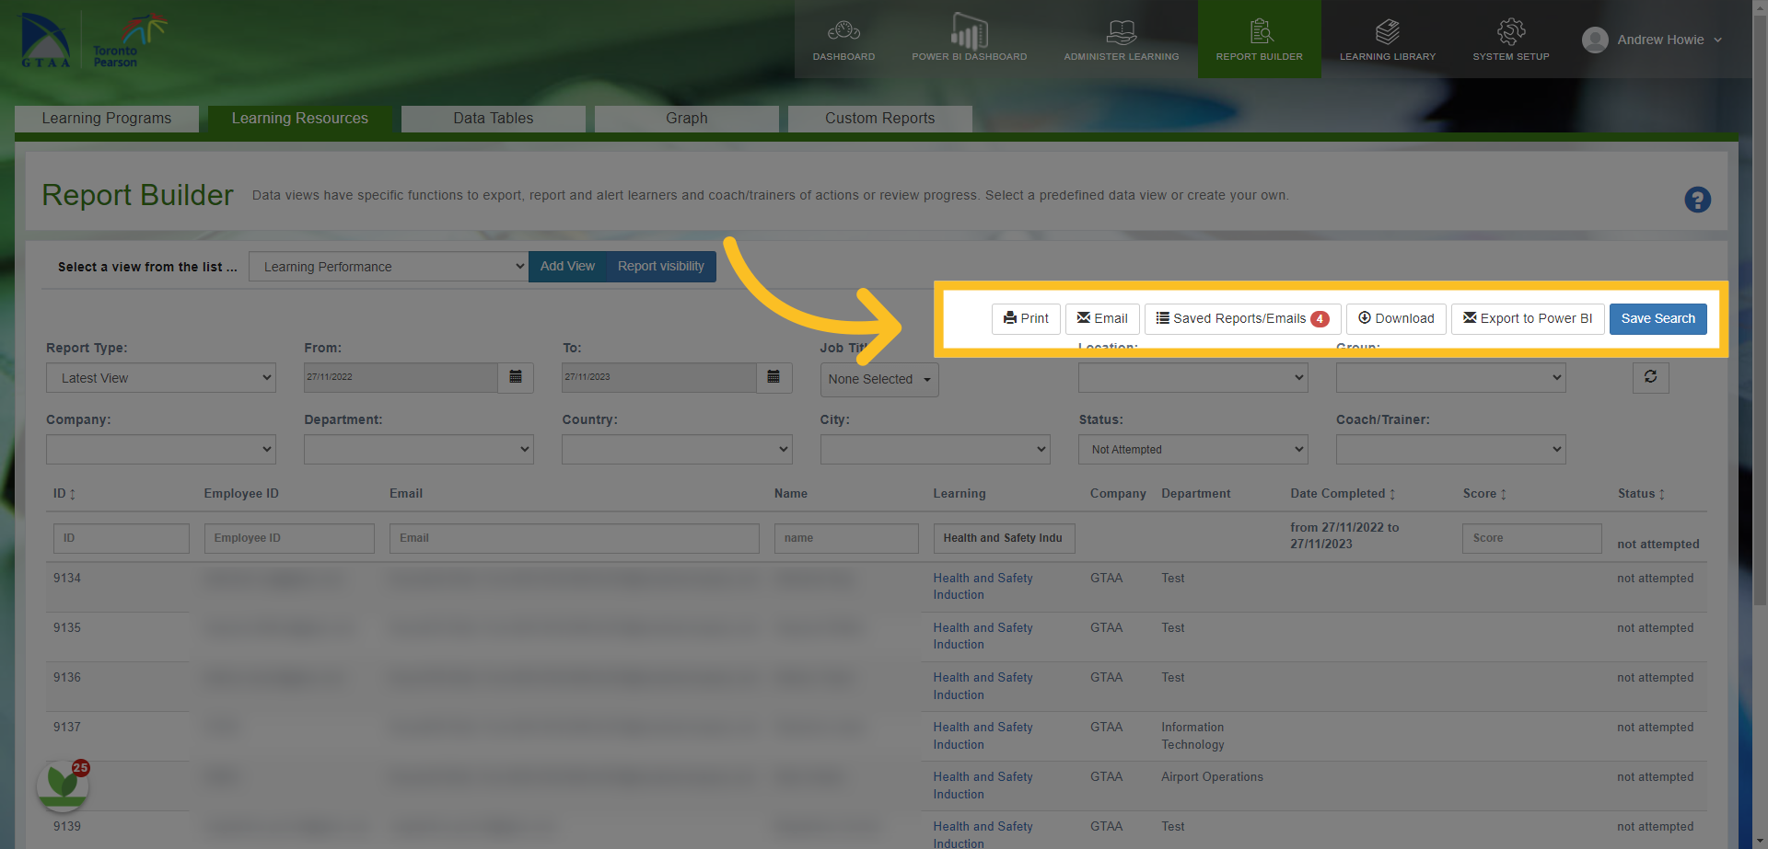Switch to the Graph tab
The image size is (1768, 849).
tap(687, 119)
